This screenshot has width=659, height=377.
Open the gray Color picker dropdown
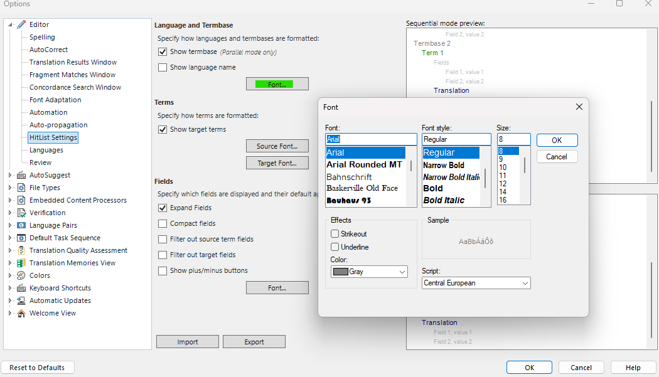(x=369, y=272)
